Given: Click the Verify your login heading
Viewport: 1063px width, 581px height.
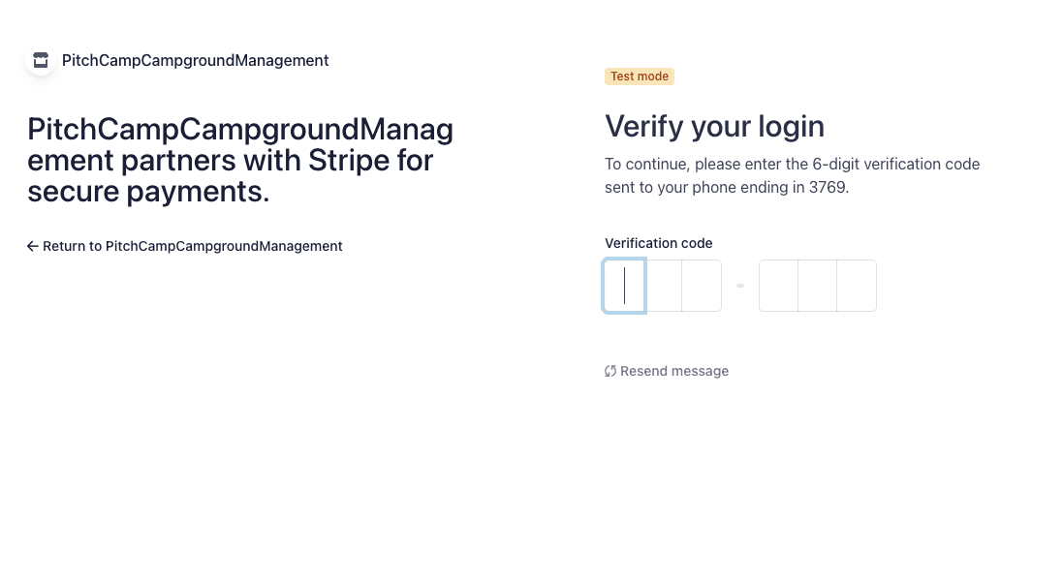Looking at the screenshot, I should click(714, 127).
